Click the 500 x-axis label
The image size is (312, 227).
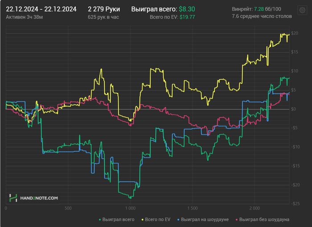click(x=68, y=208)
